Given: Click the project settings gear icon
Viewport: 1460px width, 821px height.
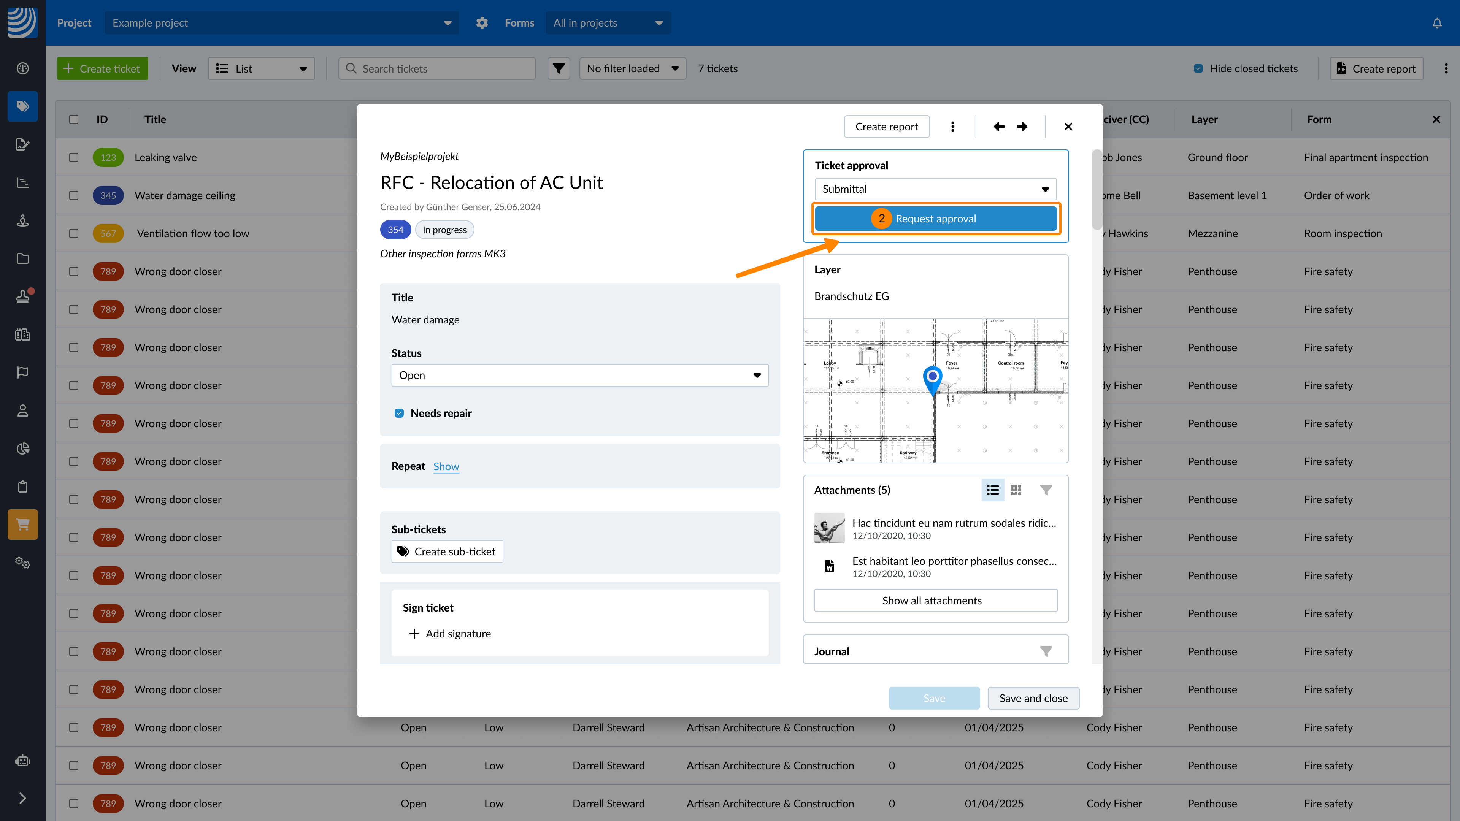Looking at the screenshot, I should pyautogui.click(x=482, y=23).
